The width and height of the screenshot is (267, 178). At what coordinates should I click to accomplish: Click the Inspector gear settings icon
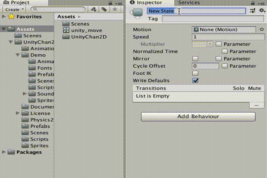point(262,10)
